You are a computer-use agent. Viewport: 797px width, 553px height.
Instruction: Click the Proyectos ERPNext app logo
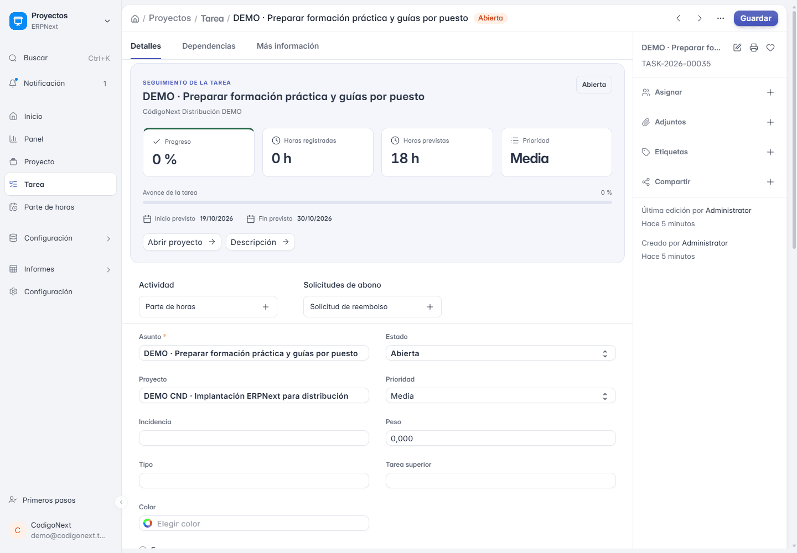(18, 21)
